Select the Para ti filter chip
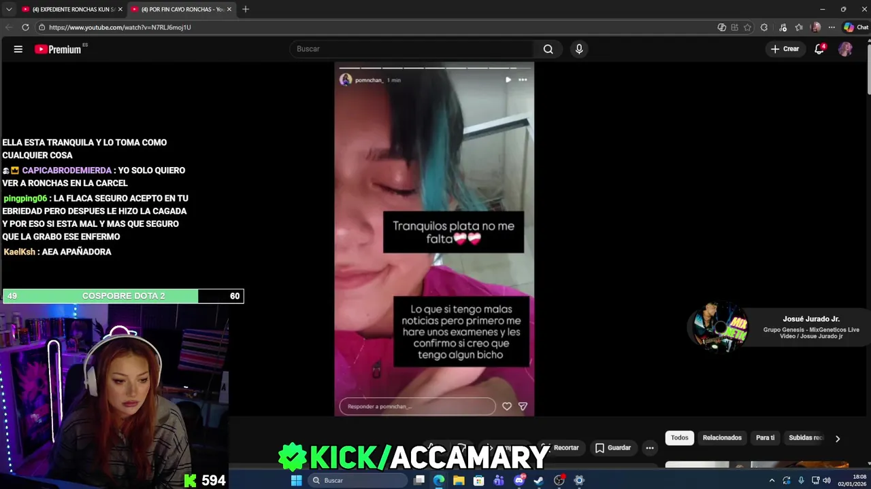The width and height of the screenshot is (871, 489). tap(765, 438)
